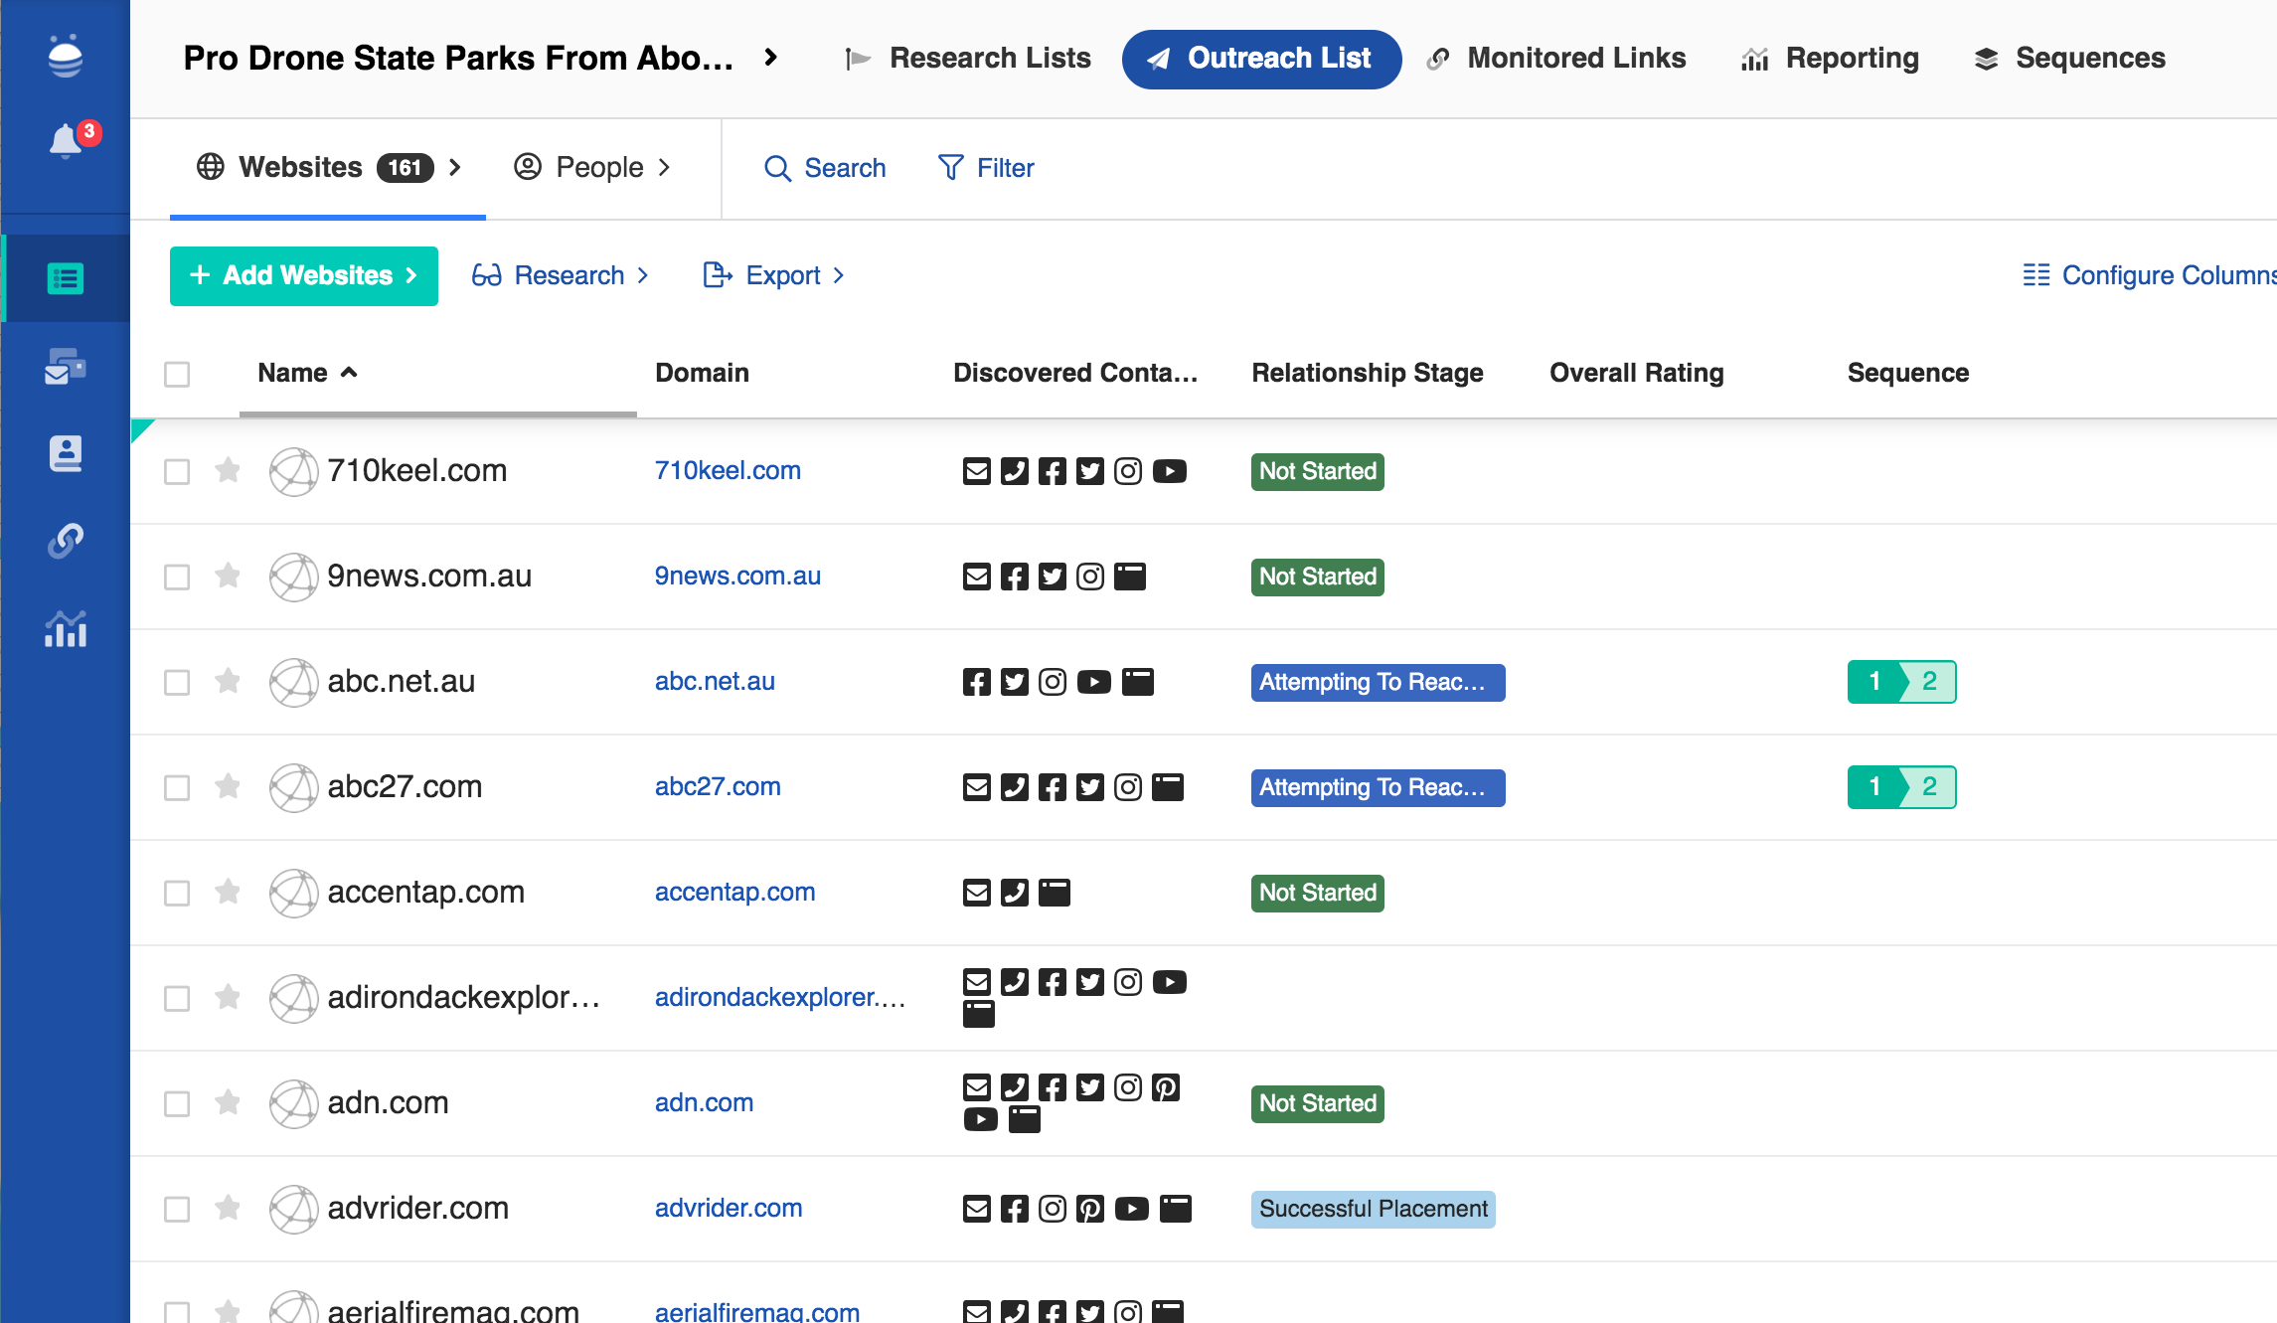Screen dimensions: 2277x1323
Task: Click the contacts icon in left sidebar
Action: click(x=66, y=453)
